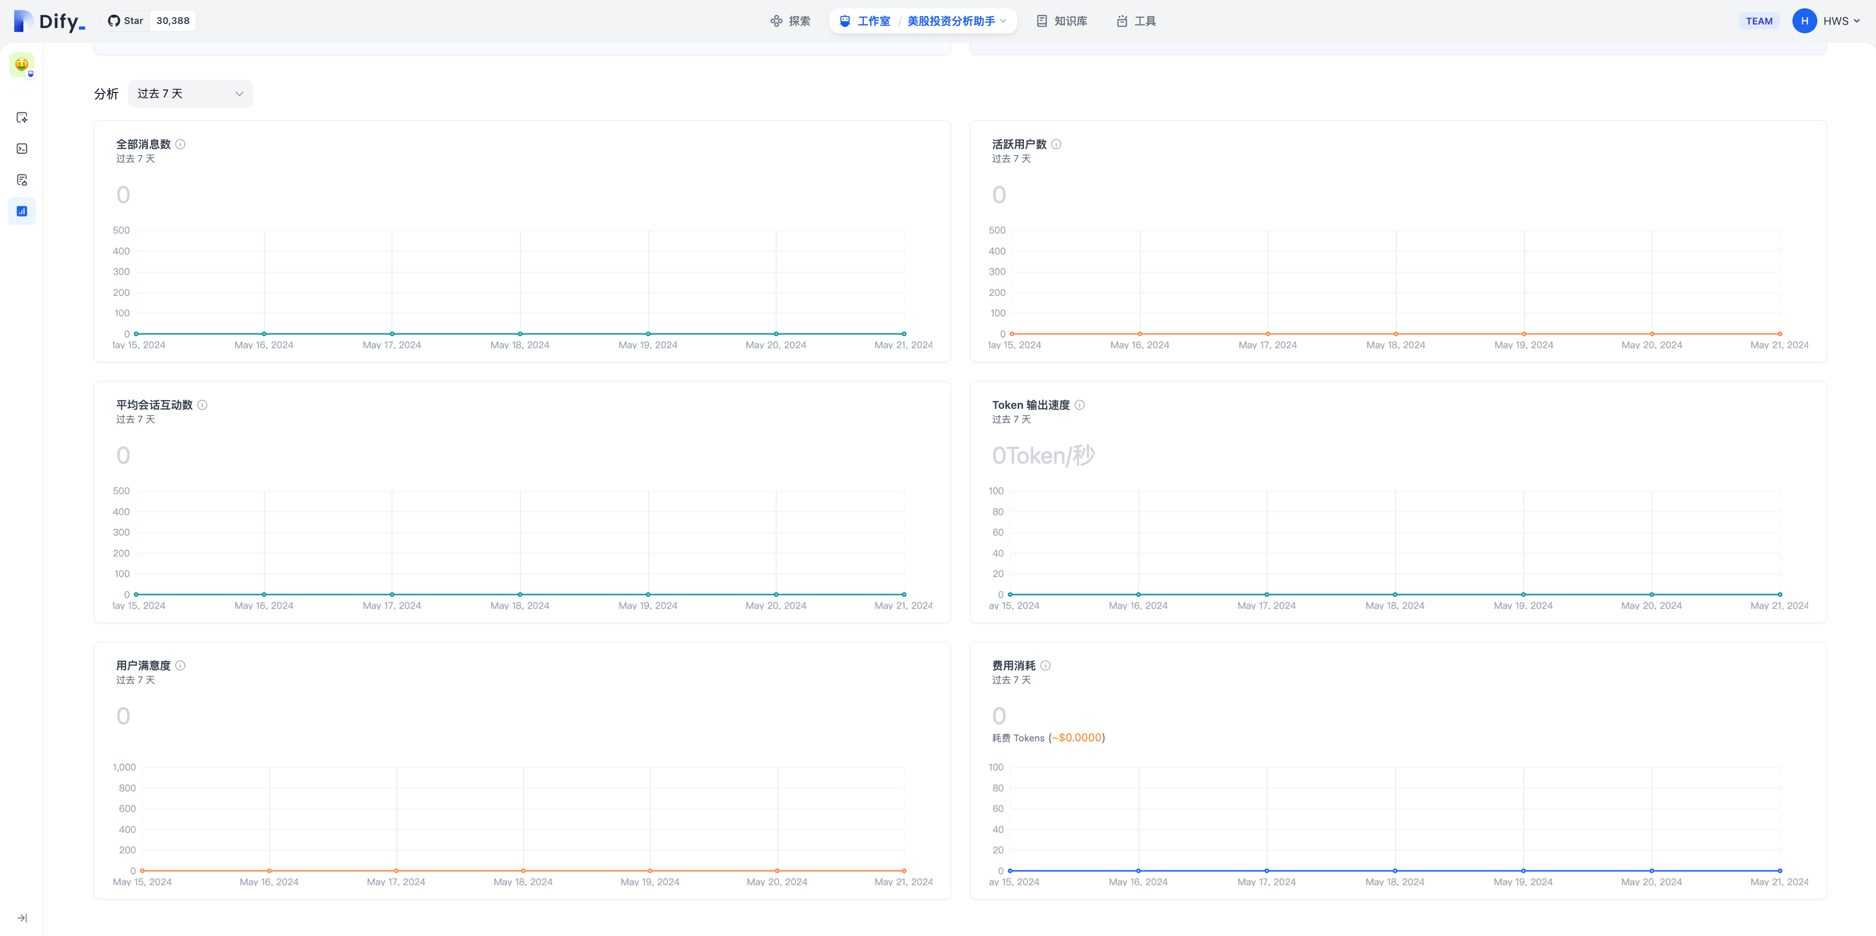Click May 16, 2024 data point in 费用消耗 chart
The image size is (1876, 936).
[x=1138, y=870]
